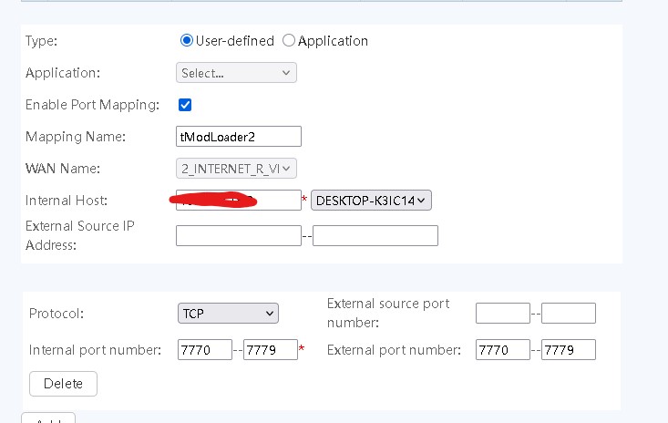
Task: Expand the DESKTOP-K3IC14 host dropdown
Action: [371, 201]
